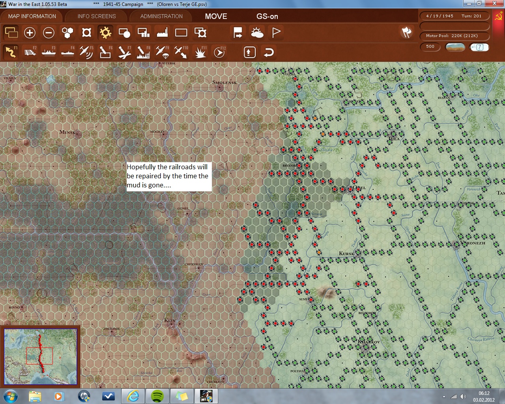Click the outlined pennant flag icon

click(276, 32)
